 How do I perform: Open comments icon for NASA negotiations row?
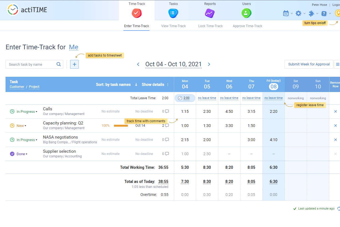click(x=167, y=140)
